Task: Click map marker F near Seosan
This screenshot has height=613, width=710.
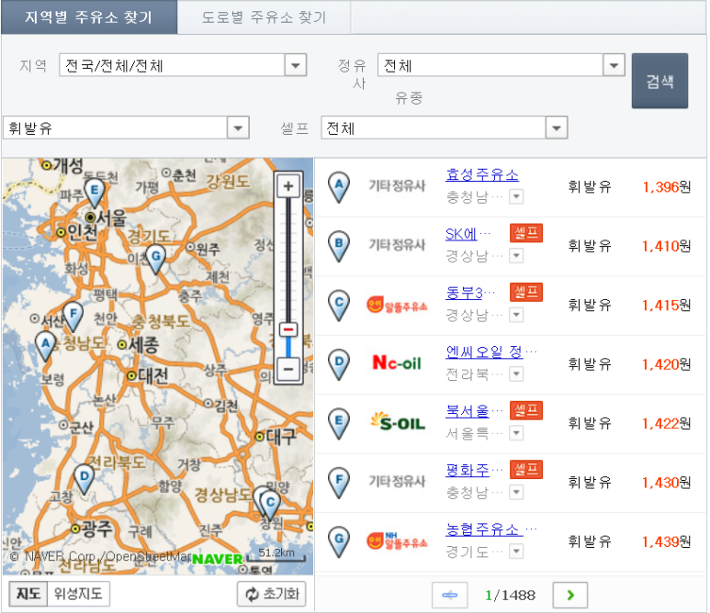Action: pyautogui.click(x=73, y=317)
